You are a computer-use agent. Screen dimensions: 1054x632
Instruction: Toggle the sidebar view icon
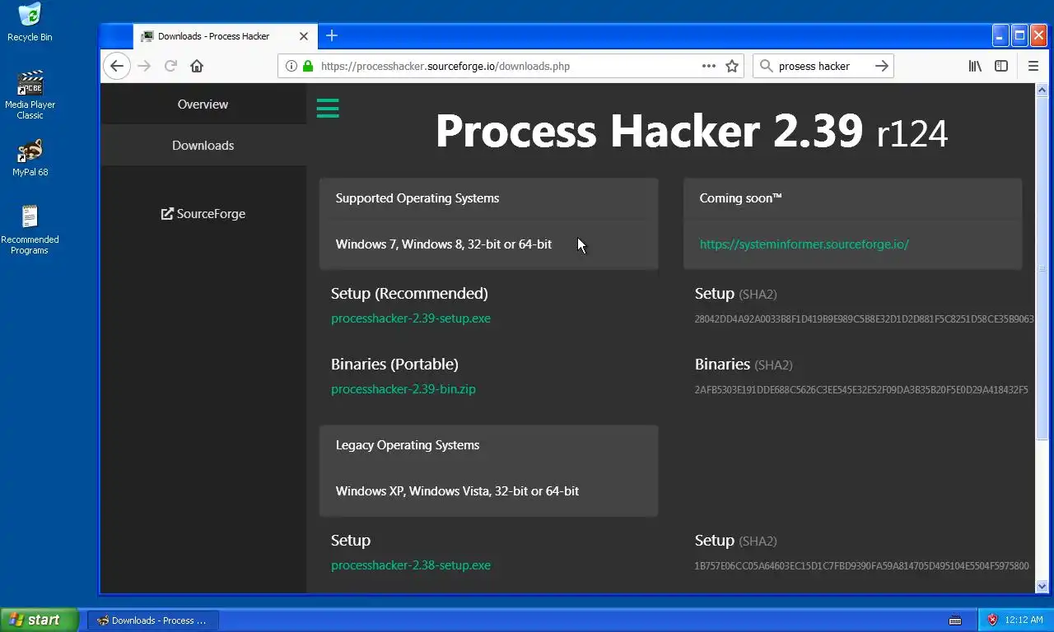tap(1001, 66)
